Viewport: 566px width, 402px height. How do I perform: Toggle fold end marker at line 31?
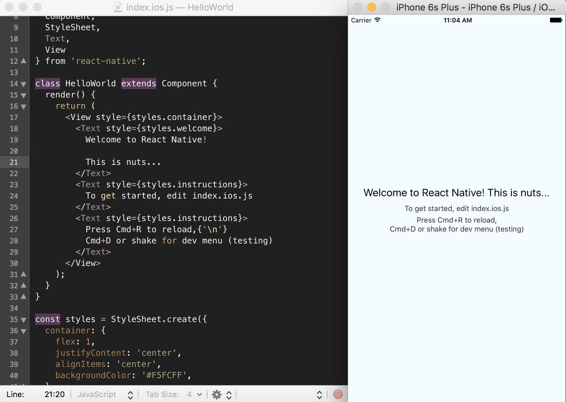pyautogui.click(x=24, y=274)
